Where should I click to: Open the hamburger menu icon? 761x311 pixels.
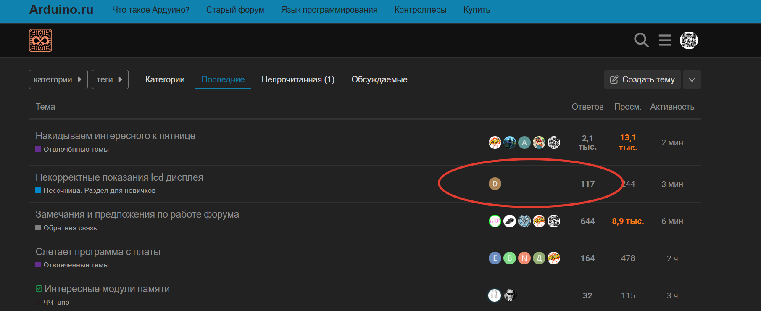point(665,40)
